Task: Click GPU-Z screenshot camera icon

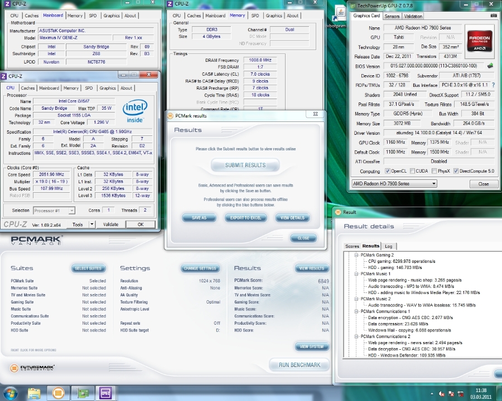Action: pyautogui.click(x=494, y=16)
